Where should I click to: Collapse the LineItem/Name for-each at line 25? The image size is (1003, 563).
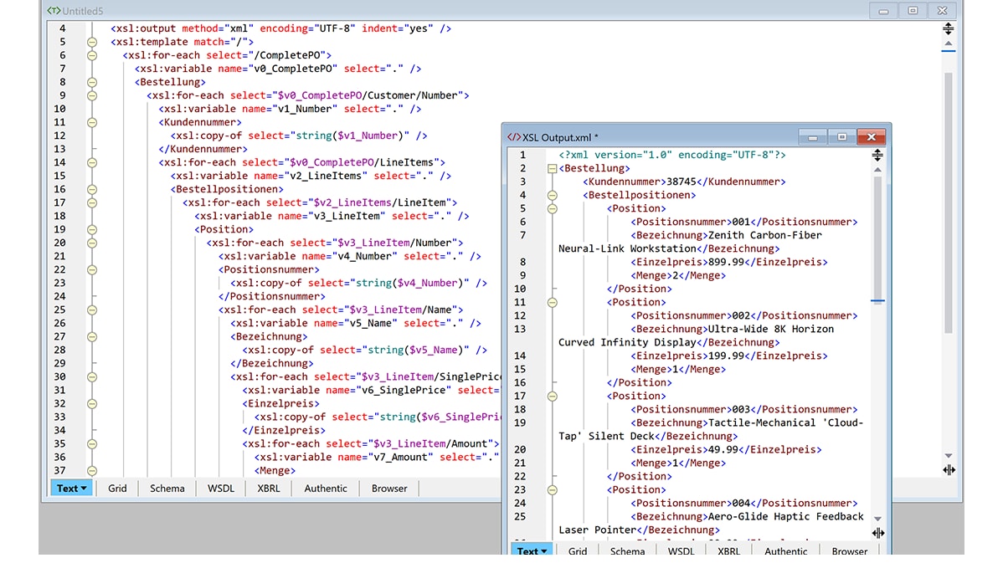[92, 310]
